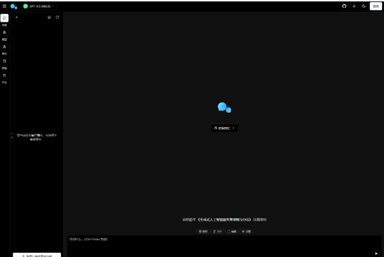Toggle web search (联网) above the input
Screen dimensions: 384x257
tap(203, 231)
